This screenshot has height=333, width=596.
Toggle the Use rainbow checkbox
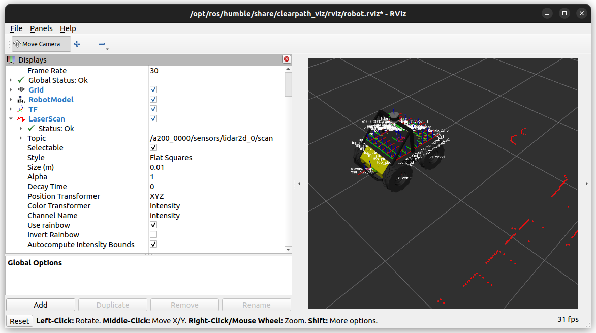[153, 225]
